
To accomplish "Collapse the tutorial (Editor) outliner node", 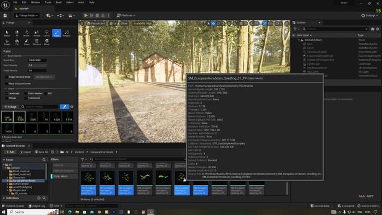I will point(299,40).
